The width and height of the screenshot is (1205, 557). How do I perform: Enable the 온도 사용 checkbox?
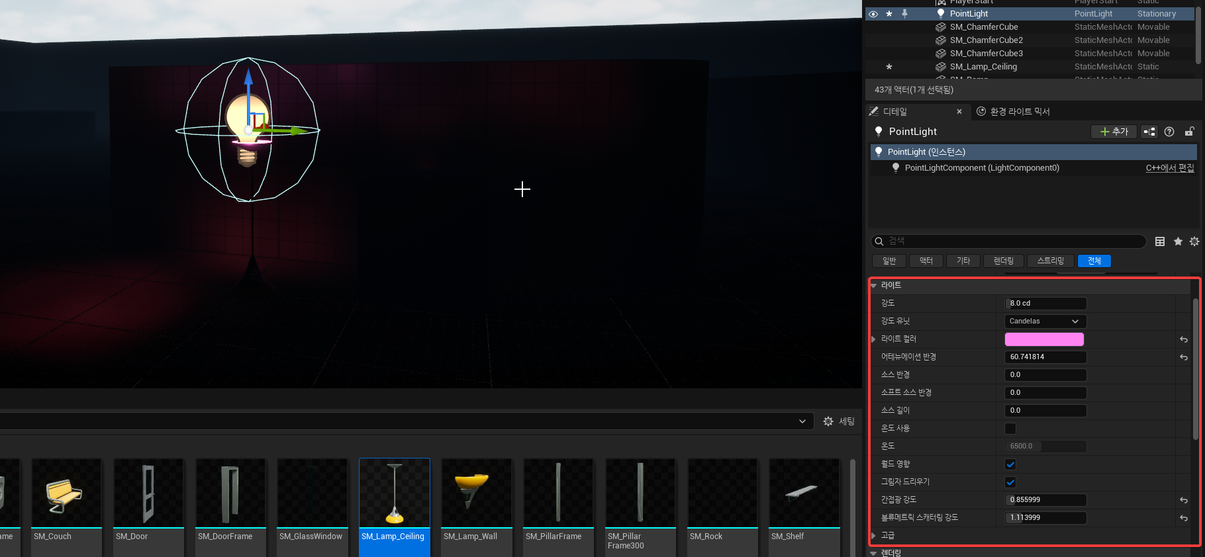click(1010, 429)
